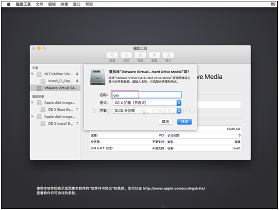Collapse the second Apple disk image tree
Viewport: 279px width, 210px height.
pyautogui.click(x=32, y=117)
